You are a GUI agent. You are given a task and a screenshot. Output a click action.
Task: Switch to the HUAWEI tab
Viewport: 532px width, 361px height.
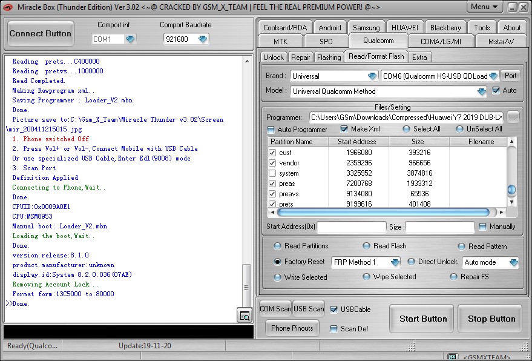tap(405, 27)
